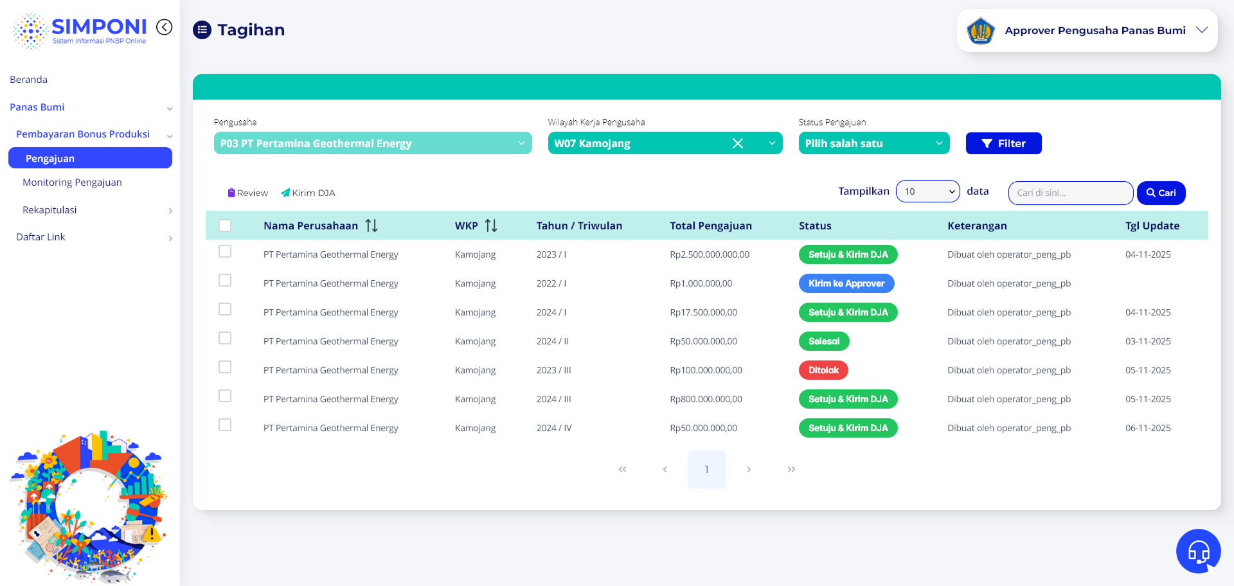Click the Rp2.500.000.000,00 total cell
The width and height of the screenshot is (1234, 586).
pos(710,254)
